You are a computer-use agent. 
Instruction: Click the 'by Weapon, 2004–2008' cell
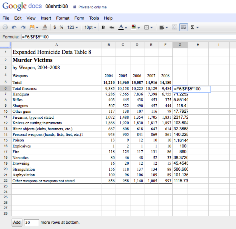[56, 68]
